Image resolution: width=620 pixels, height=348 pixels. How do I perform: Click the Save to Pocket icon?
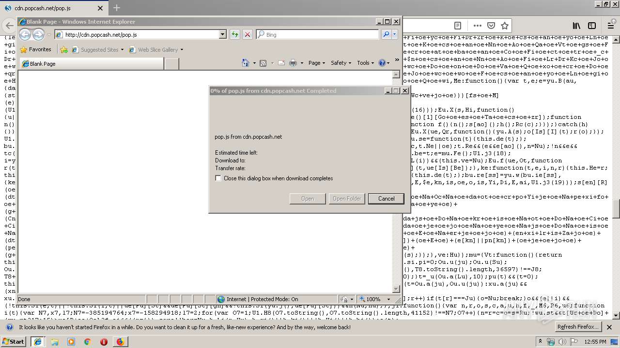point(491,26)
